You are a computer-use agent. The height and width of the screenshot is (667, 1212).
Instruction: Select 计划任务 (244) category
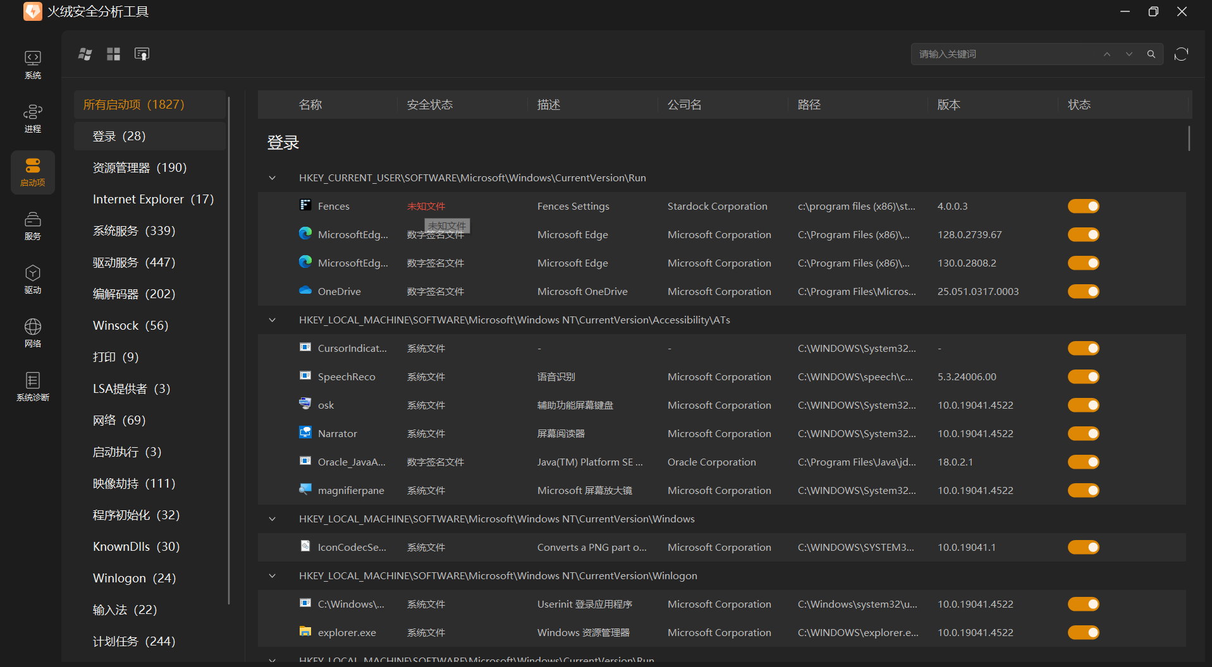coord(134,642)
